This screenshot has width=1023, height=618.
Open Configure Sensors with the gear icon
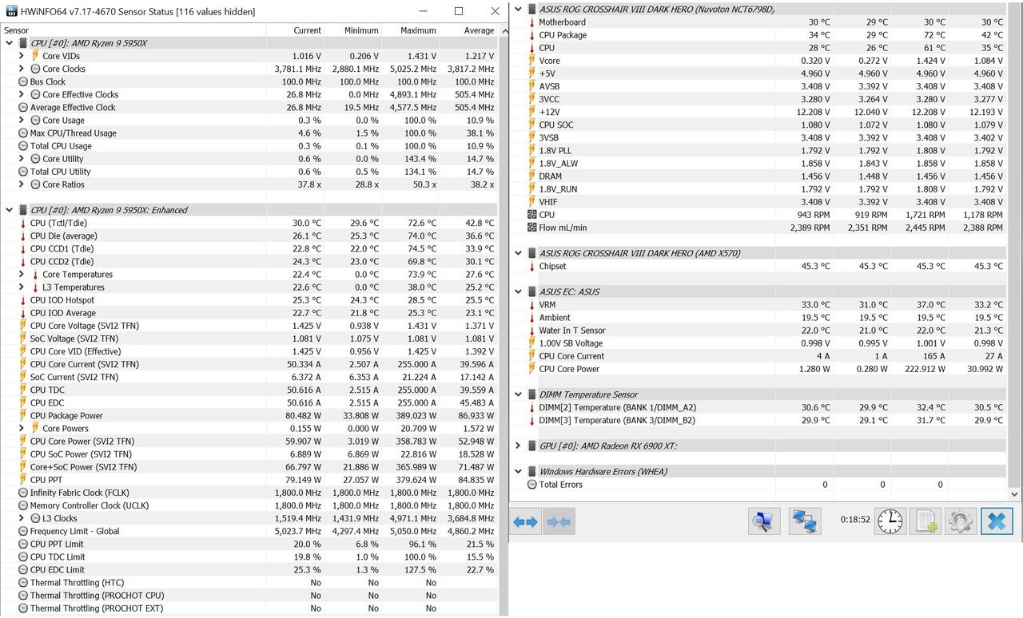click(x=960, y=521)
